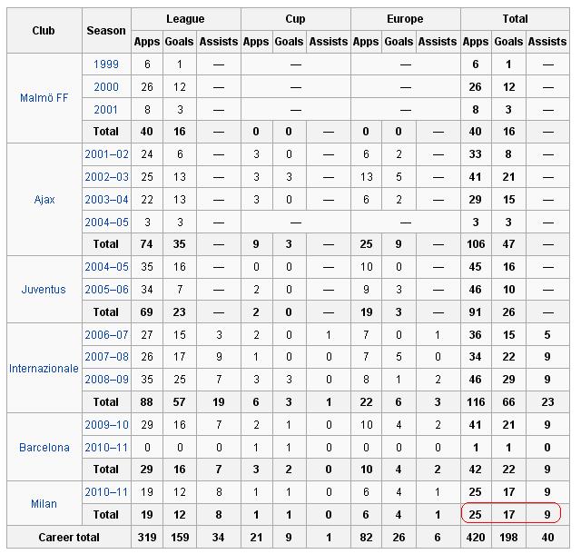
Task: Open the Malmö FF club link
Action: tap(44, 98)
